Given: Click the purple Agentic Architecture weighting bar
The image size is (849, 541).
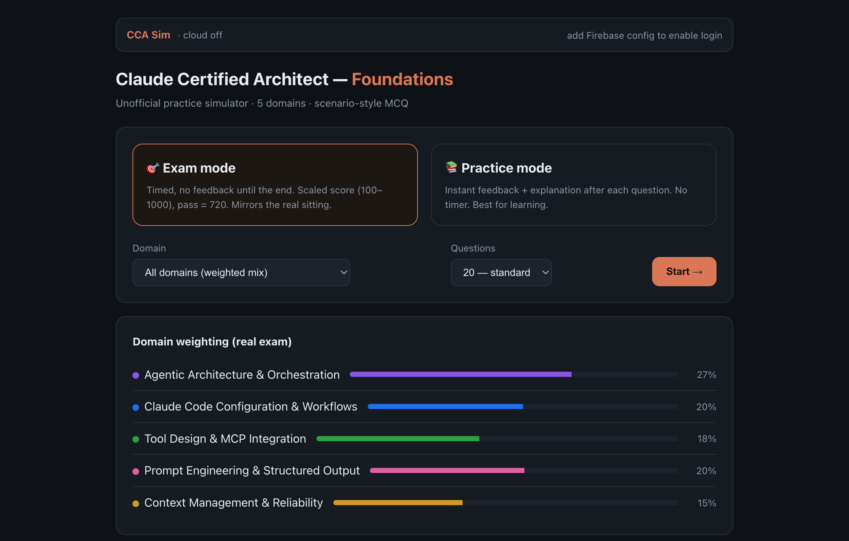Looking at the screenshot, I should (460, 374).
